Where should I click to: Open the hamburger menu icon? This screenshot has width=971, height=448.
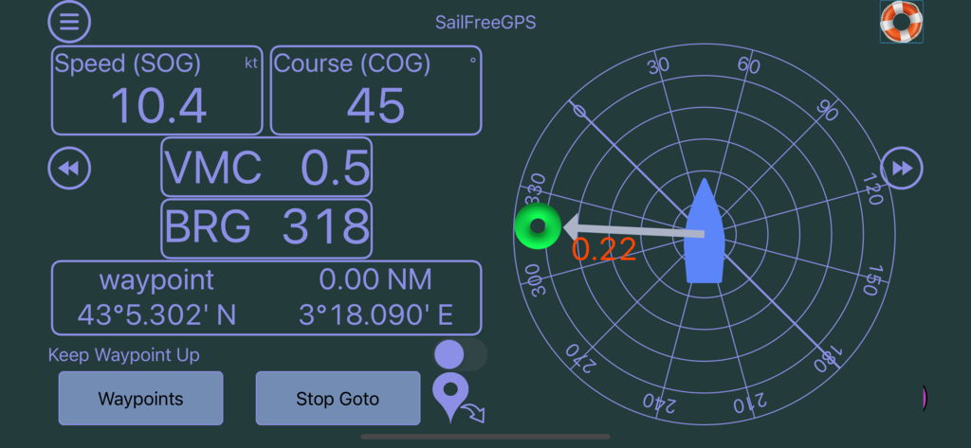pyautogui.click(x=69, y=22)
